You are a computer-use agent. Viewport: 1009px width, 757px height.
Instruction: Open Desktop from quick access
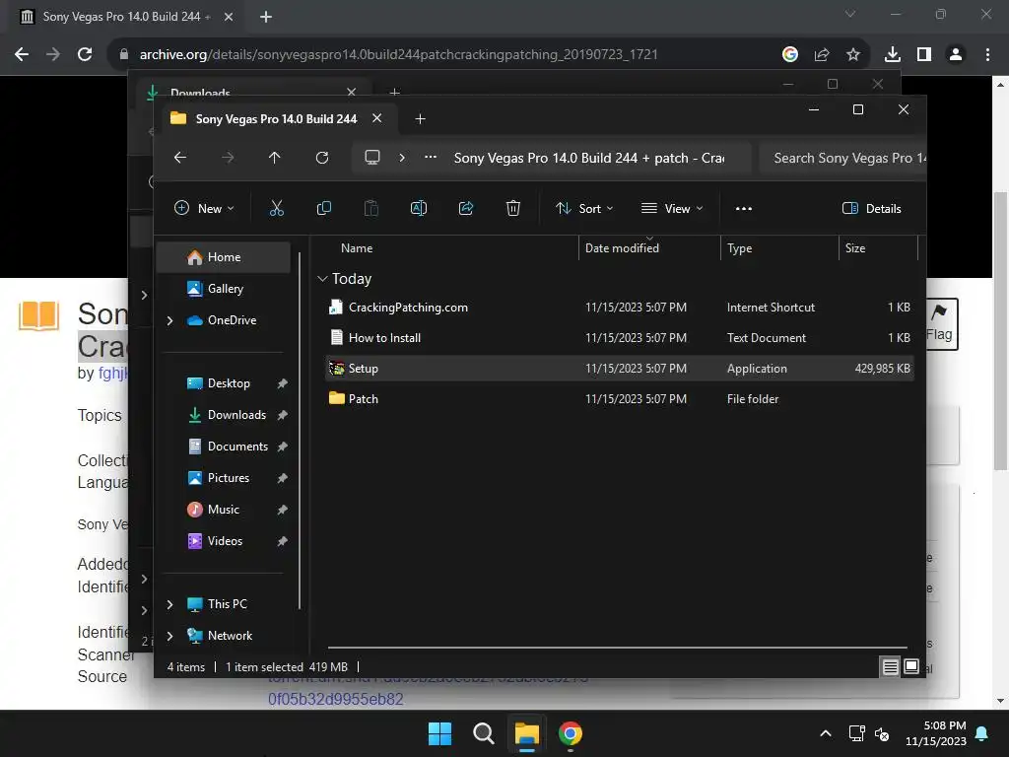coord(224,383)
